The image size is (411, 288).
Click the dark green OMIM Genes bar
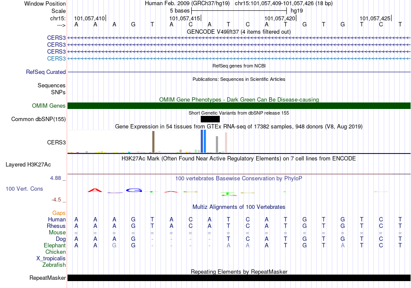[239, 106]
